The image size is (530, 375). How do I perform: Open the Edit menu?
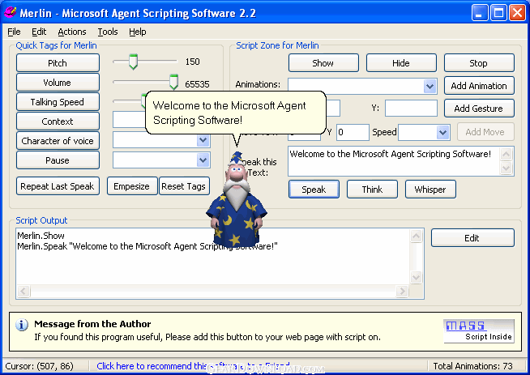click(x=39, y=32)
